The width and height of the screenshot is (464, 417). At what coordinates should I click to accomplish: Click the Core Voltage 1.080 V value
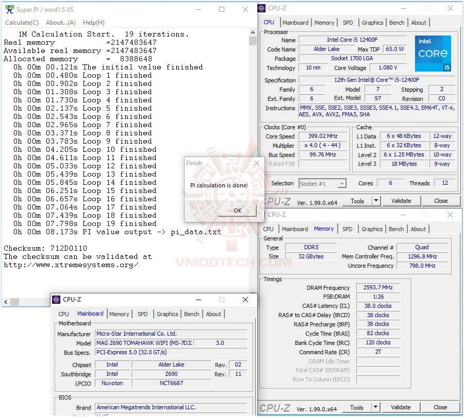click(388, 67)
